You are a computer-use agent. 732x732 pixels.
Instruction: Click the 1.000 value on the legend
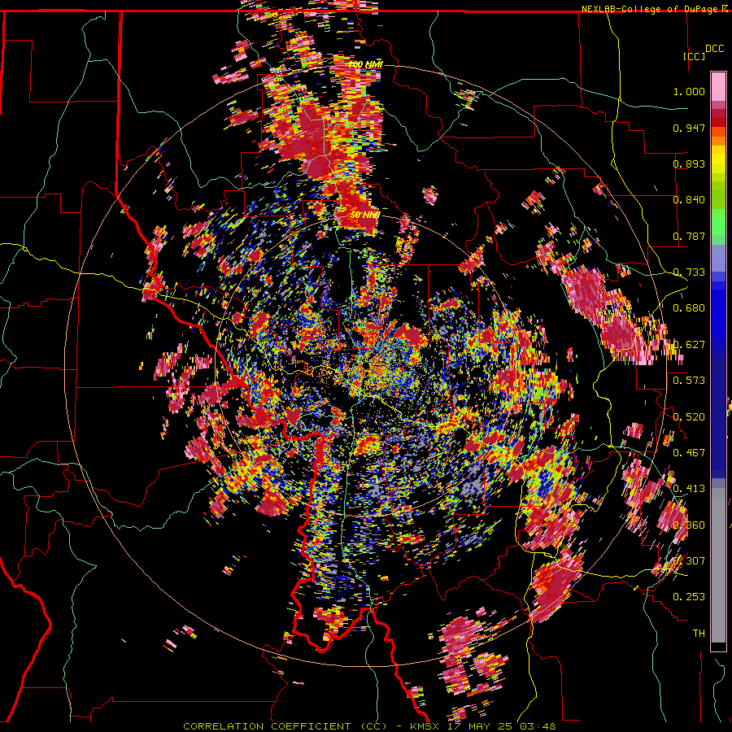689,91
